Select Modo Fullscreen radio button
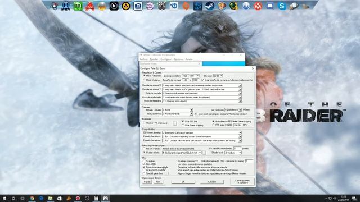The height and width of the screenshot is (202, 360). click(x=144, y=76)
